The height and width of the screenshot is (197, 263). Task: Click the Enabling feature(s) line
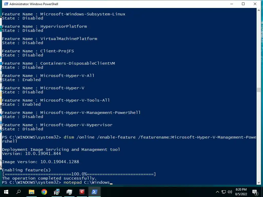(x=26, y=170)
